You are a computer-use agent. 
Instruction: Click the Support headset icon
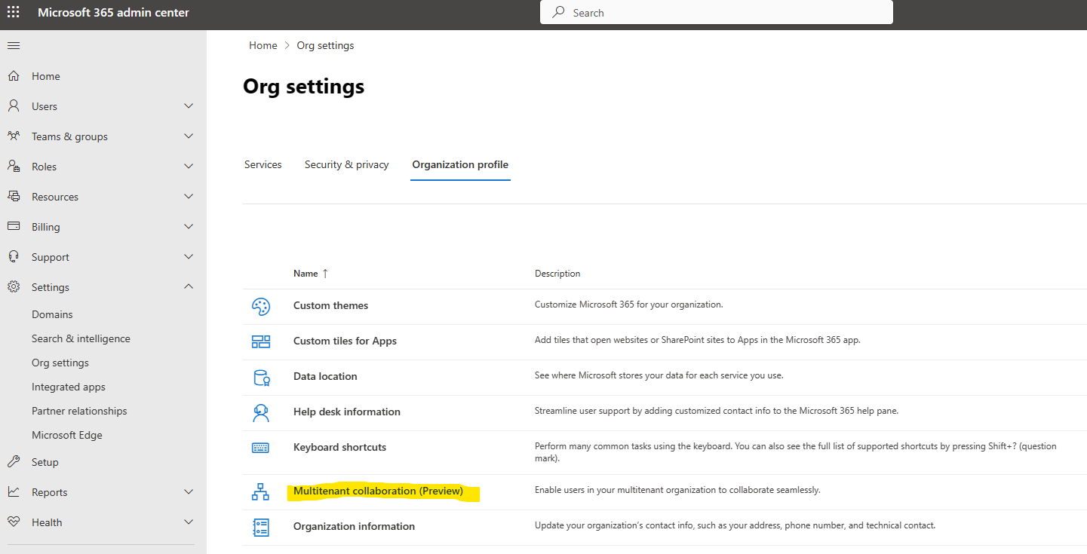click(x=14, y=257)
